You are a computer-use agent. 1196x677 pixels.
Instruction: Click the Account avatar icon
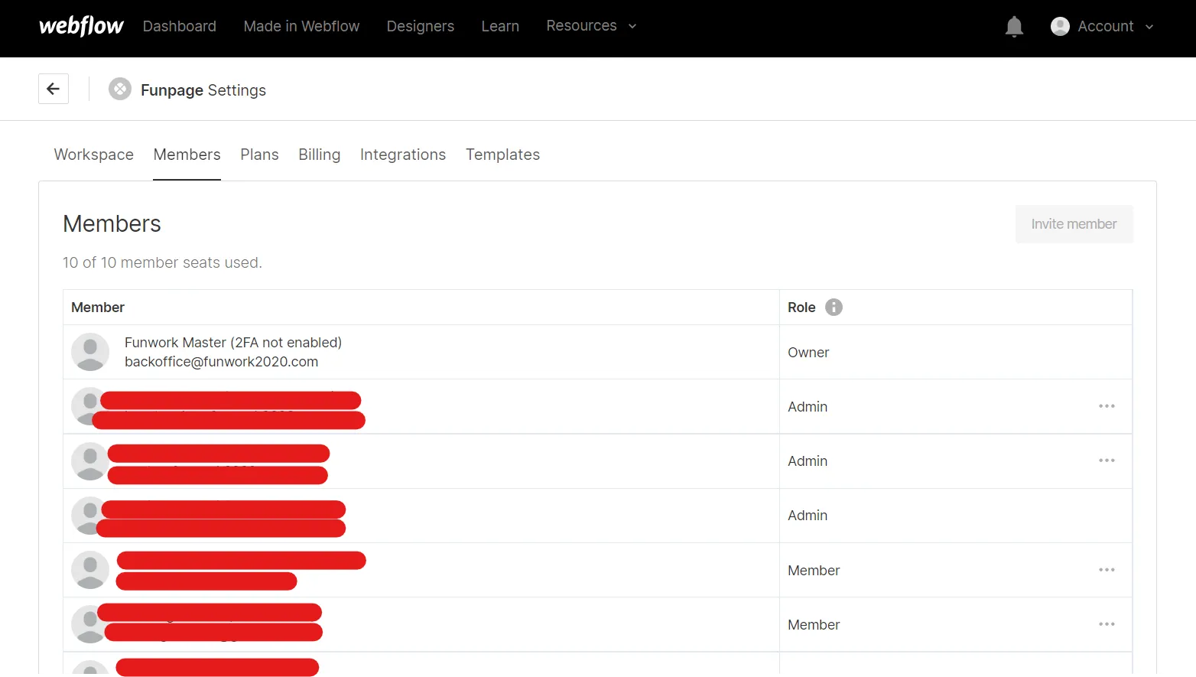click(x=1060, y=26)
